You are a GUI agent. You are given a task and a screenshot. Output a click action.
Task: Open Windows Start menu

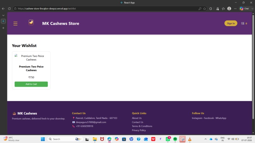[x=43, y=139]
